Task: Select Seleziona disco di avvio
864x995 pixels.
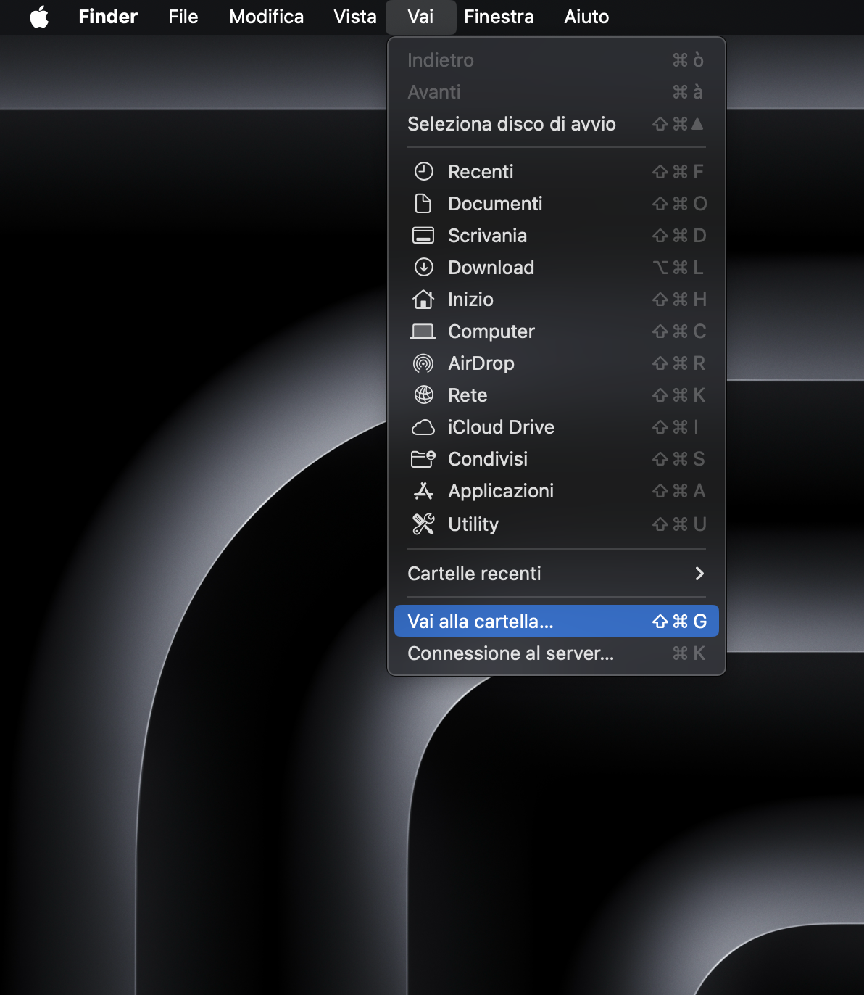Action: [511, 124]
